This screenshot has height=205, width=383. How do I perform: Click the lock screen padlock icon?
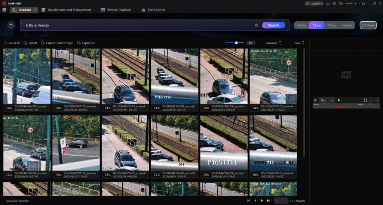363,3
